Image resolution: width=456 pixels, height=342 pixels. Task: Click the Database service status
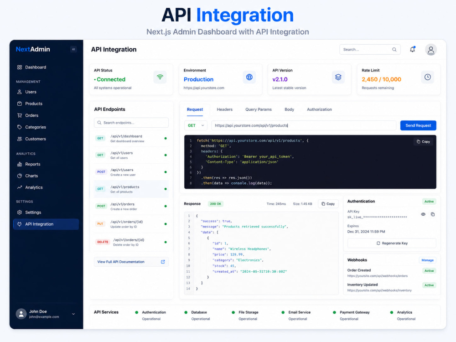tap(197, 316)
